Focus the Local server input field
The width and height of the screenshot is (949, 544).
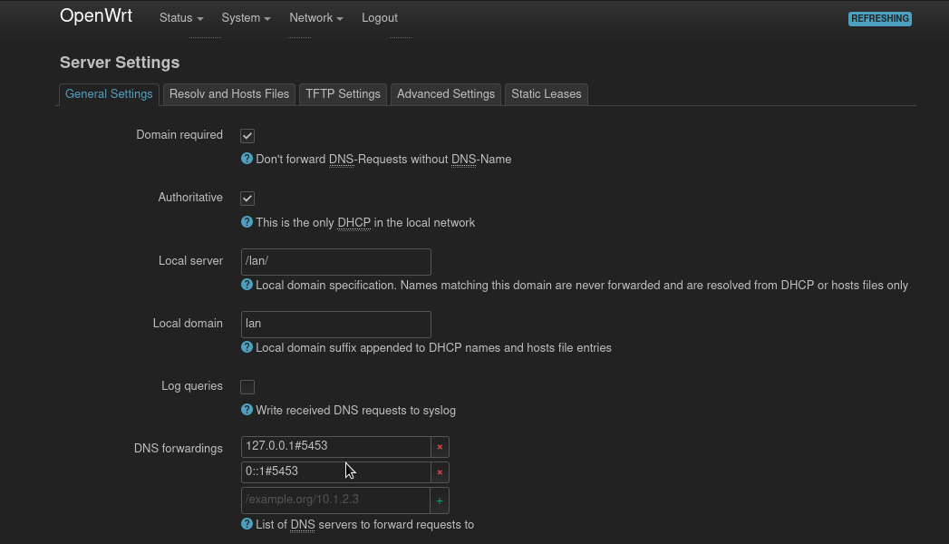tap(336, 261)
